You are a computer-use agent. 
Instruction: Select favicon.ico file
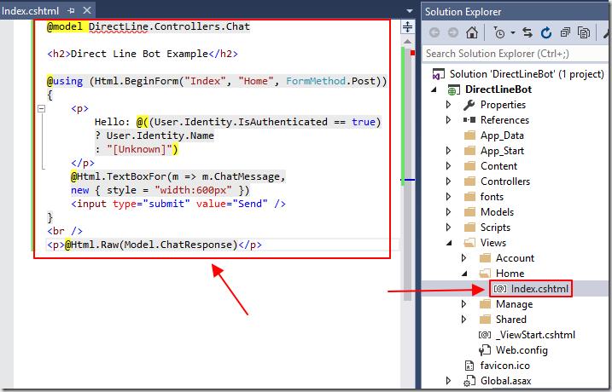click(498, 366)
